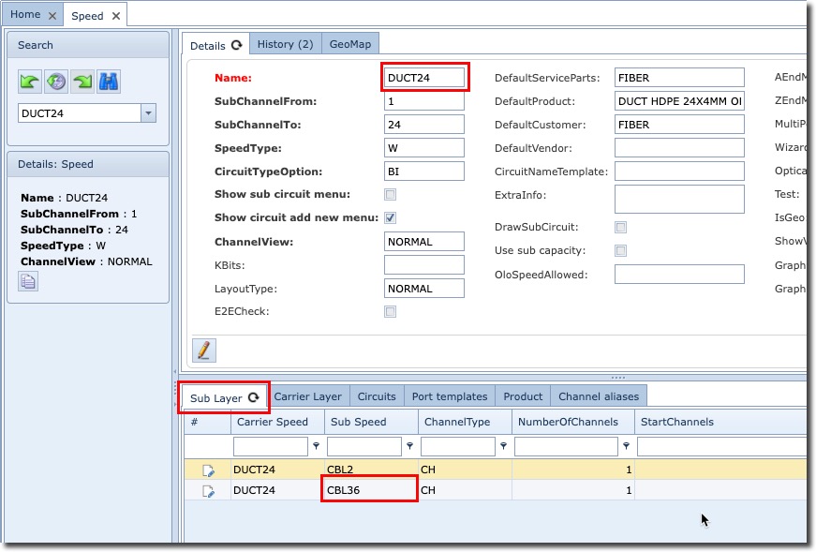Open the Sub Speed column filter menu
The width and height of the screenshot is (816, 552).
coord(409,447)
